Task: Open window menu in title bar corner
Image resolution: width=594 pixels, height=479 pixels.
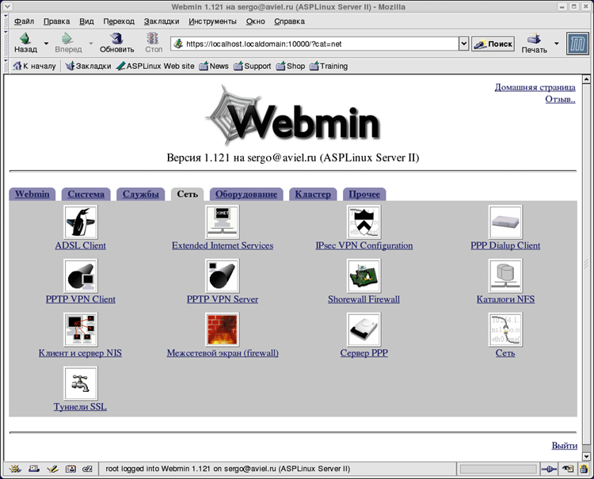Action: 8,6
